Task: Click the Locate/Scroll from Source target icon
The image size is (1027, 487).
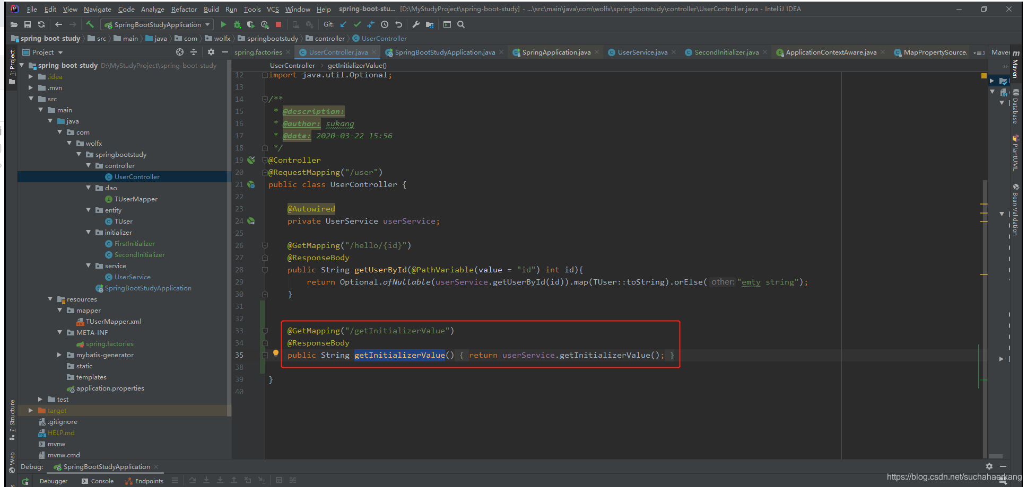Action: click(x=180, y=52)
